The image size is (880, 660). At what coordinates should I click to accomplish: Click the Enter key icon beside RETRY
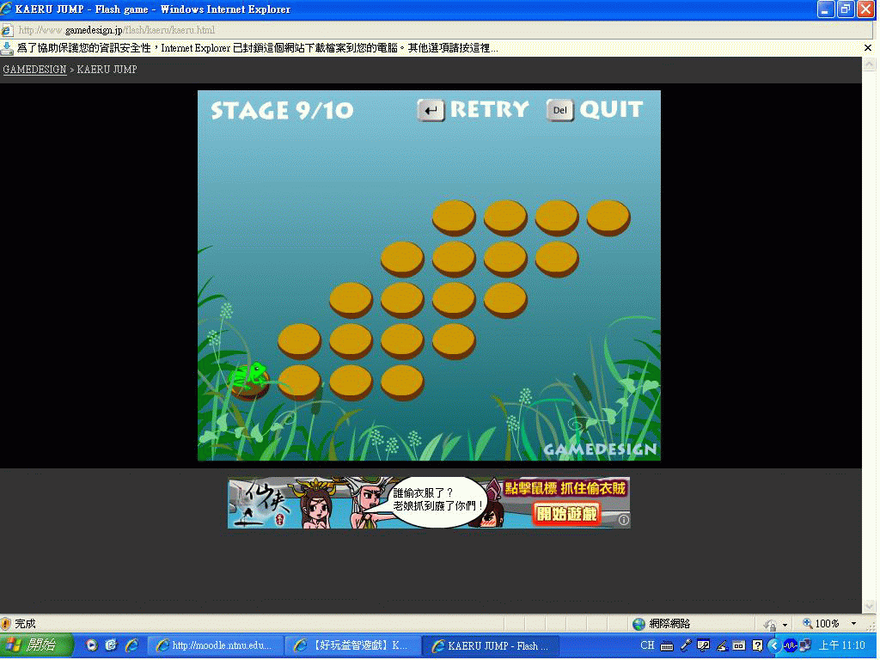(431, 110)
